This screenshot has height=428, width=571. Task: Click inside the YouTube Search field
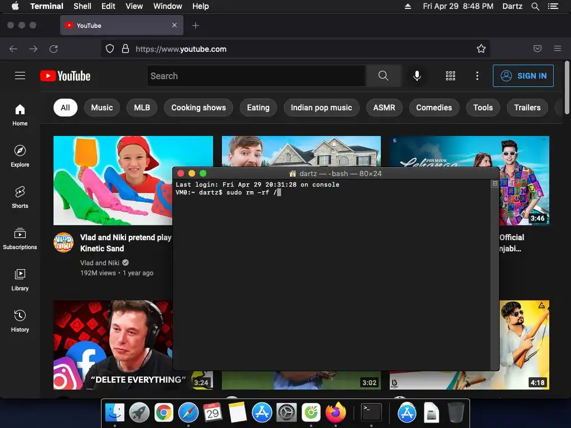(x=257, y=76)
